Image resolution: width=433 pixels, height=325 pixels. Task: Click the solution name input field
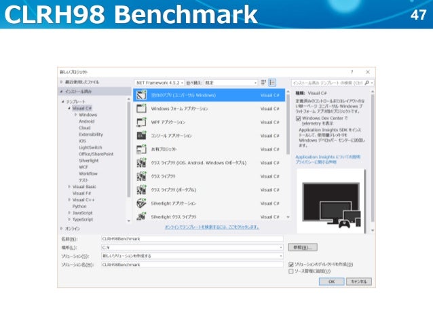click(x=193, y=265)
